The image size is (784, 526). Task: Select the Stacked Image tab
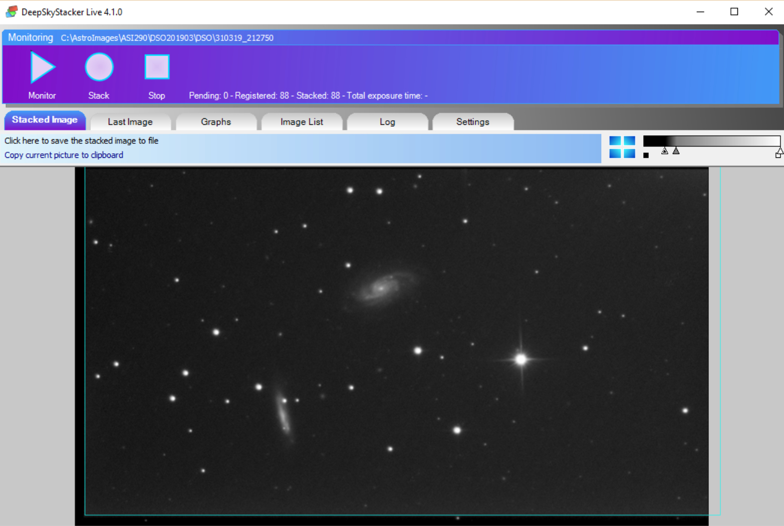tap(45, 120)
